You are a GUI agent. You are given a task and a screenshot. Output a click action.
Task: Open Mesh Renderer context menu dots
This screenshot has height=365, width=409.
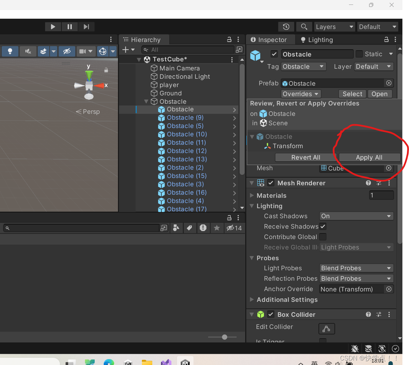[389, 183]
